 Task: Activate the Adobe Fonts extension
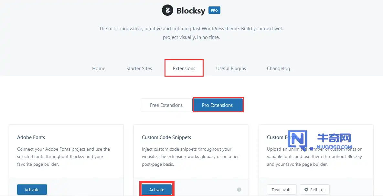[32, 190]
